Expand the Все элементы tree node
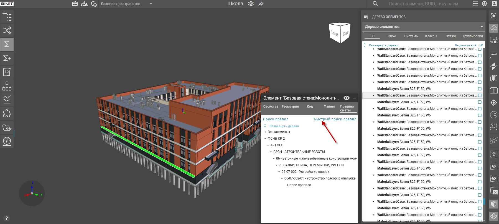499x224 pixels. pyautogui.click(x=265, y=132)
